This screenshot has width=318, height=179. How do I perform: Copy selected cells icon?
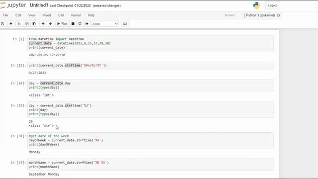click(27, 24)
